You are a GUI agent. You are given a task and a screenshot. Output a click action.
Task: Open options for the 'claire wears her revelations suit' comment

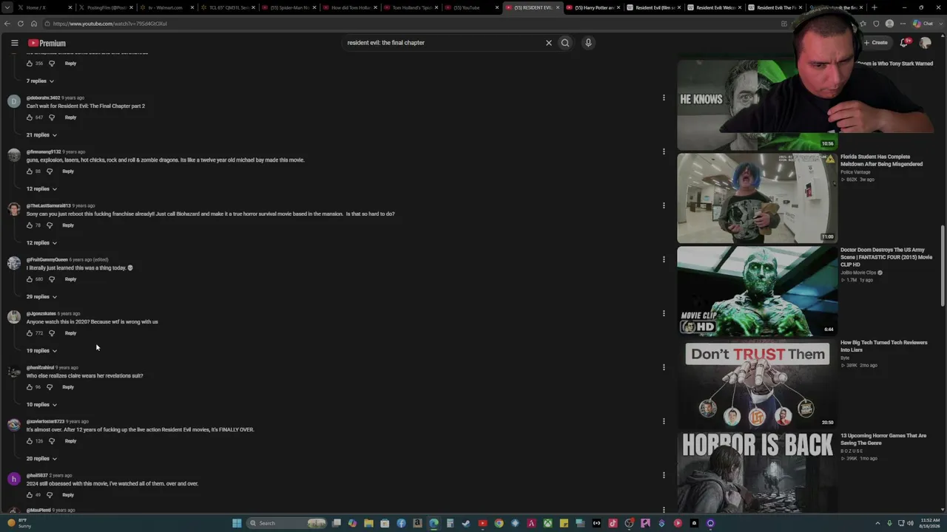pos(664,367)
